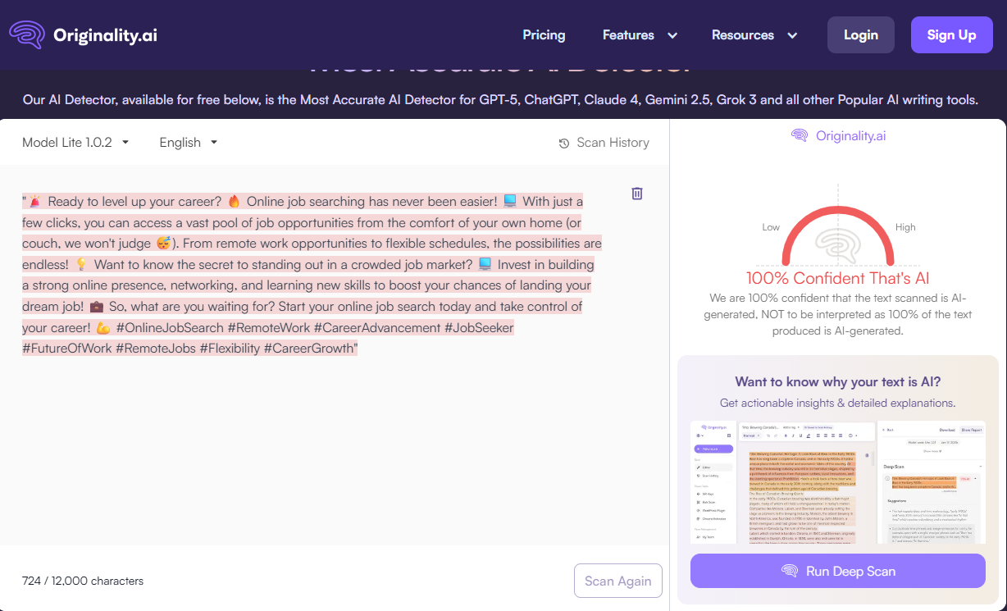Open the English language dropdown
The image size is (1007, 611).
pos(189,142)
